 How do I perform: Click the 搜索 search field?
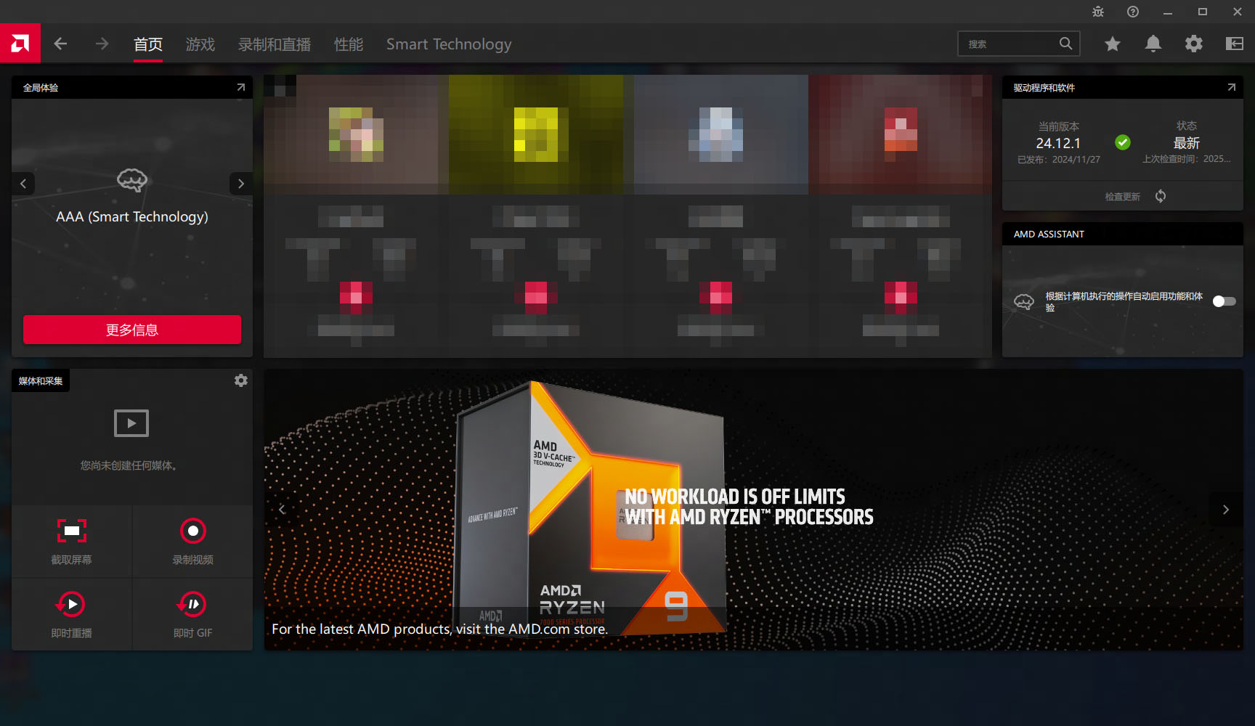click(x=1019, y=44)
